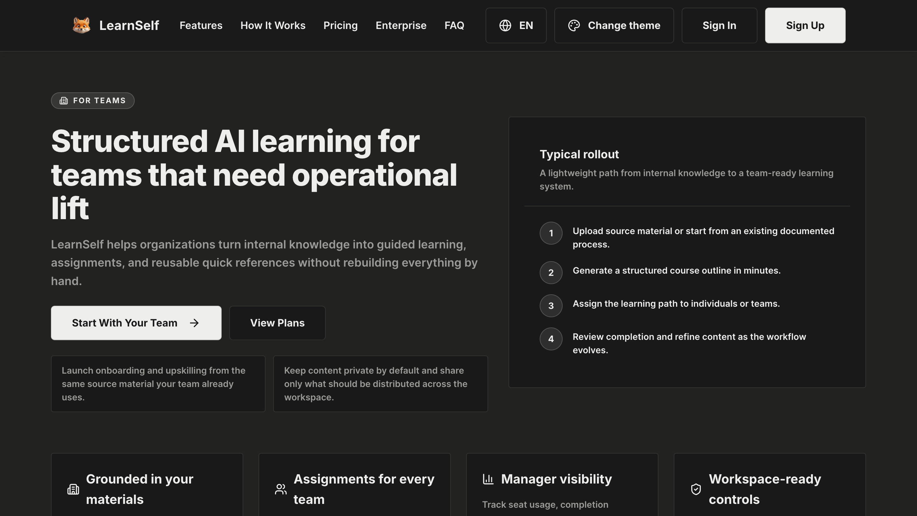Open the FAQ nav link
The height and width of the screenshot is (516, 917).
454,25
